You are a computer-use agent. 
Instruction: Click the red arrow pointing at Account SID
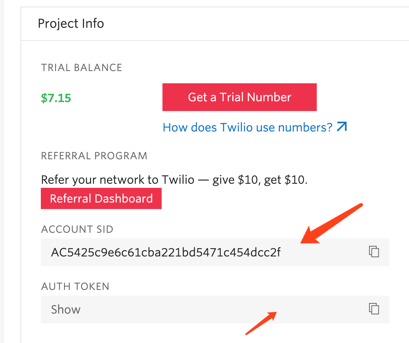click(331, 224)
